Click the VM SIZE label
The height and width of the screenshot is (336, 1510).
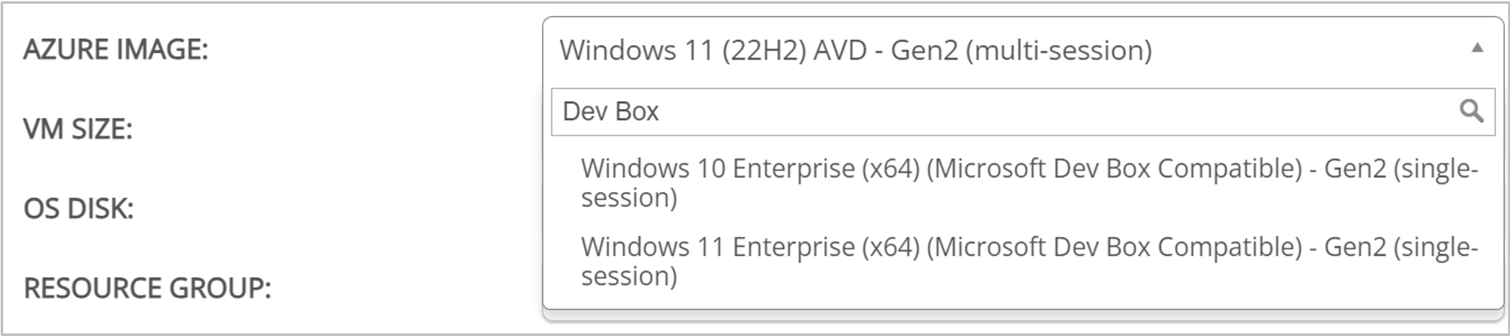pyautogui.click(x=78, y=129)
